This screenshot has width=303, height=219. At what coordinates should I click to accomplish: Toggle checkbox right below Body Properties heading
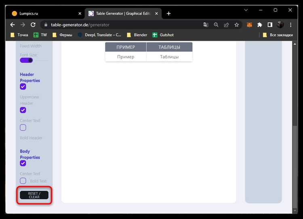23,163
